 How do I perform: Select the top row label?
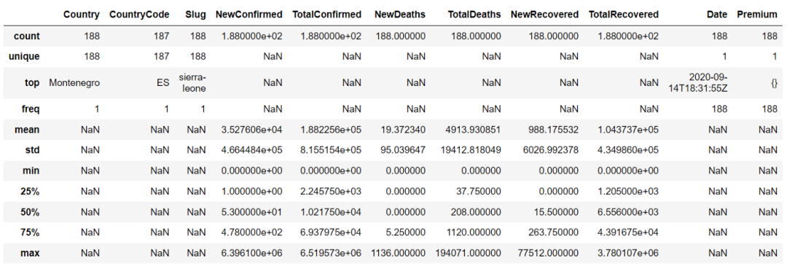click(x=33, y=83)
